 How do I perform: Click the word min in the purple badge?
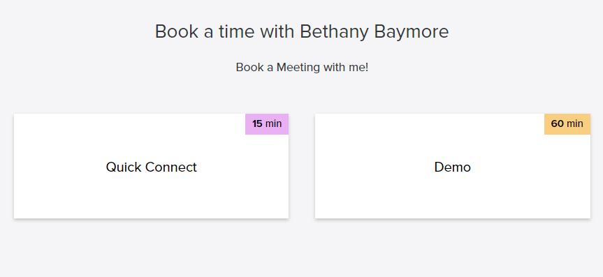click(273, 123)
